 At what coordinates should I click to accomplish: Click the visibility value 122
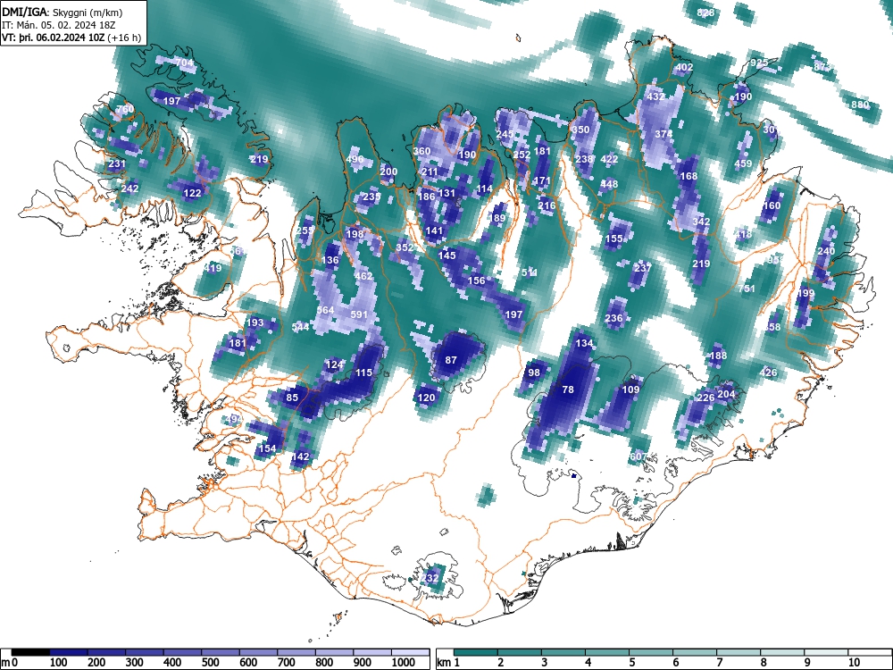click(193, 193)
